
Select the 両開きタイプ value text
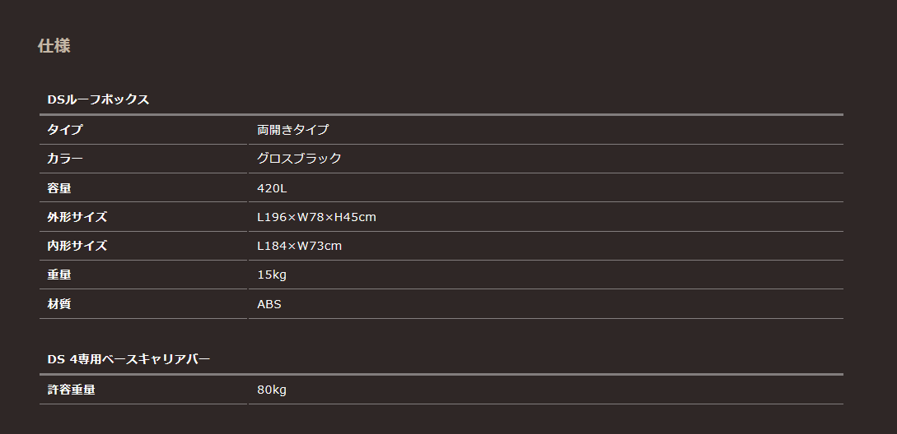[x=292, y=130]
